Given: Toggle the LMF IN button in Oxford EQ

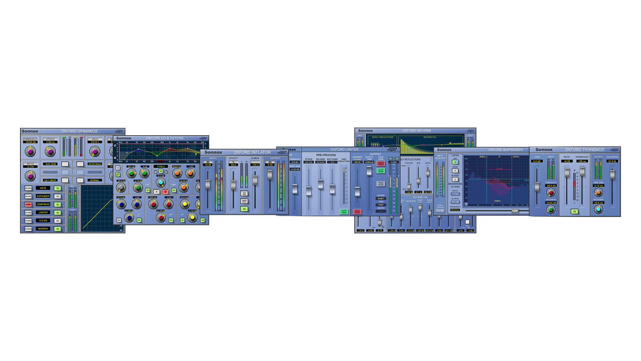Looking at the screenshot, I should [x=147, y=190].
